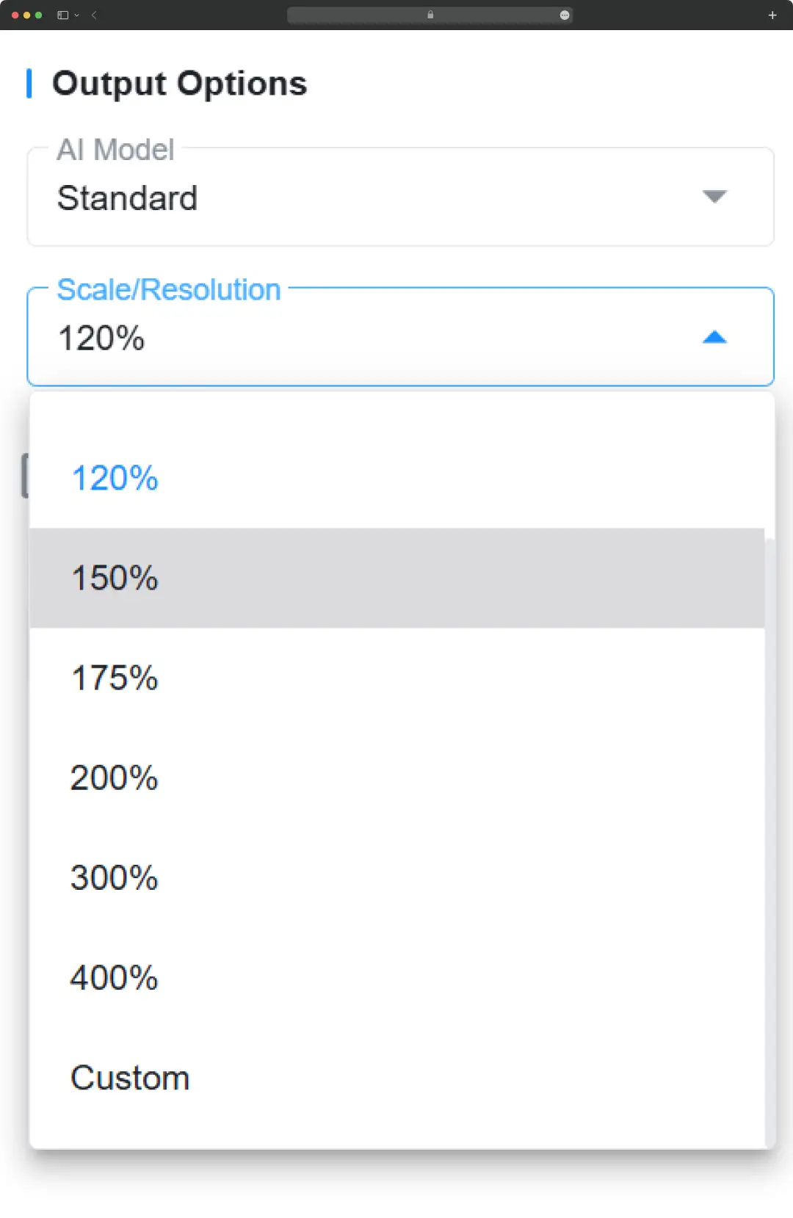Screen dimensions: 793x1218
Task: Collapse the Scale/Resolution list with the blue arrow
Action: click(x=714, y=337)
